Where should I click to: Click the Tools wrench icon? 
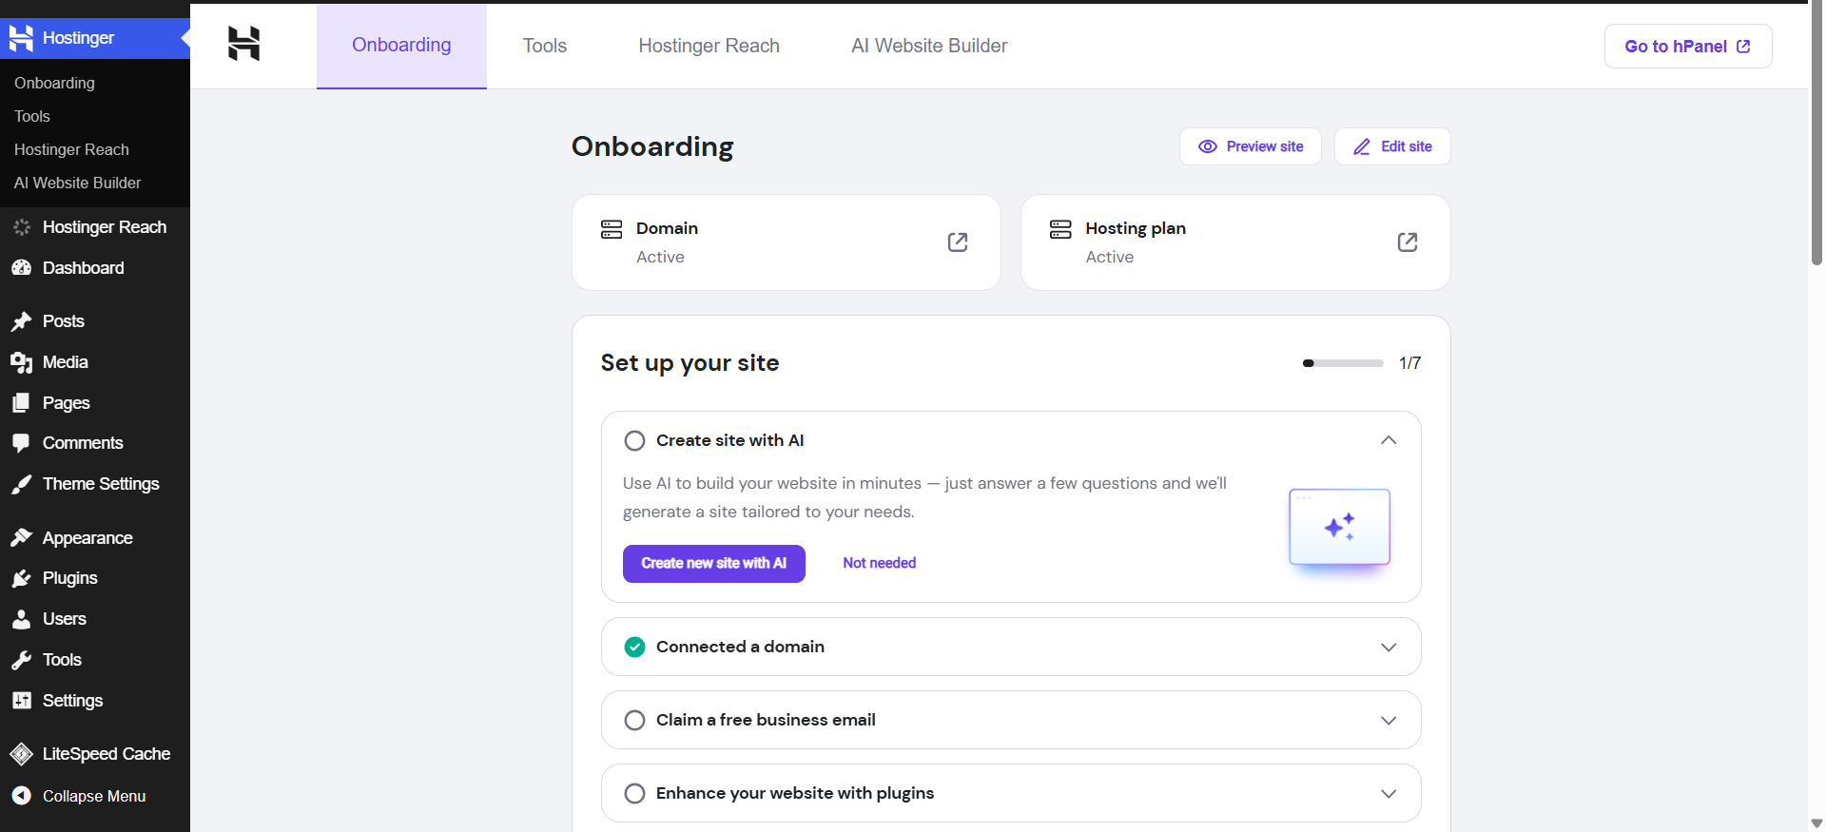pos(21,660)
